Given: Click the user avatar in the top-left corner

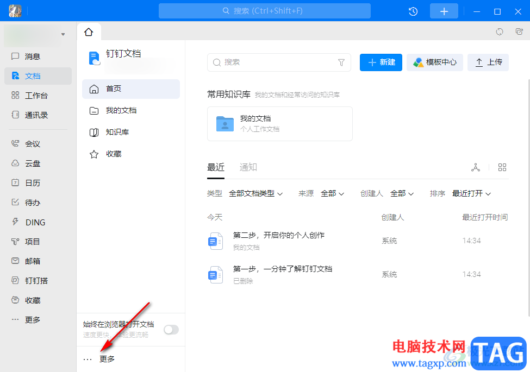Looking at the screenshot, I should 15,11.
